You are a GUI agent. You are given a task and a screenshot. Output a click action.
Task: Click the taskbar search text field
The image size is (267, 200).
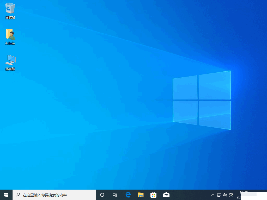pyautogui.click(x=57, y=195)
